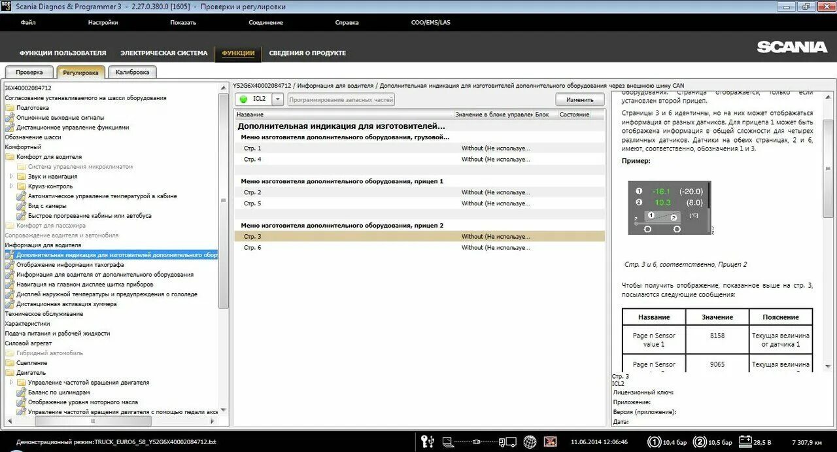Click the globe network icon in status bar
Screen dimensions: 837x452
530,442
